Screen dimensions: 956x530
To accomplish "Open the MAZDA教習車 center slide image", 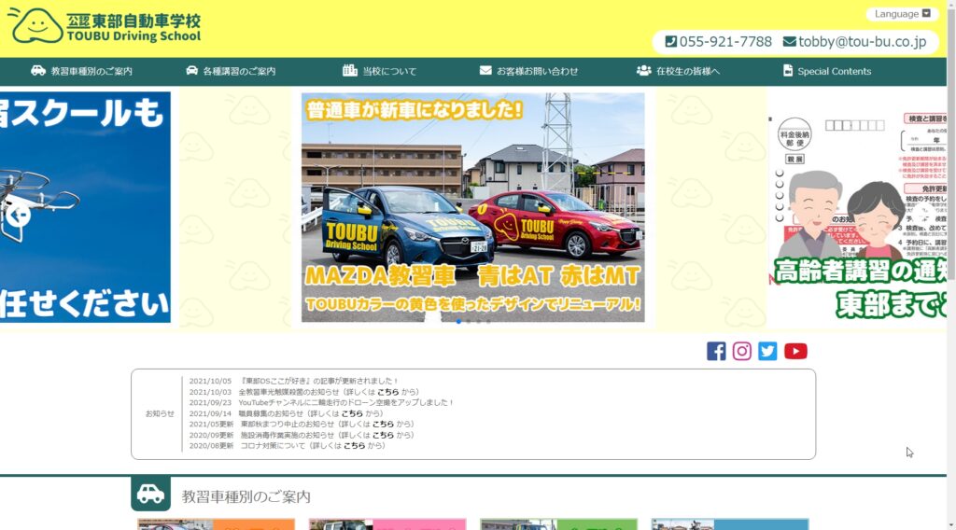I will 472,207.
